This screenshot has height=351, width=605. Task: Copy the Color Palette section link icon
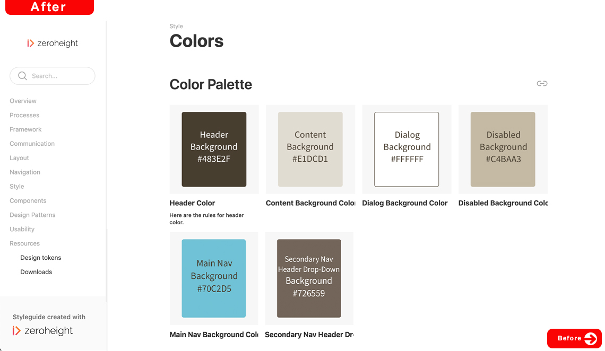(542, 84)
